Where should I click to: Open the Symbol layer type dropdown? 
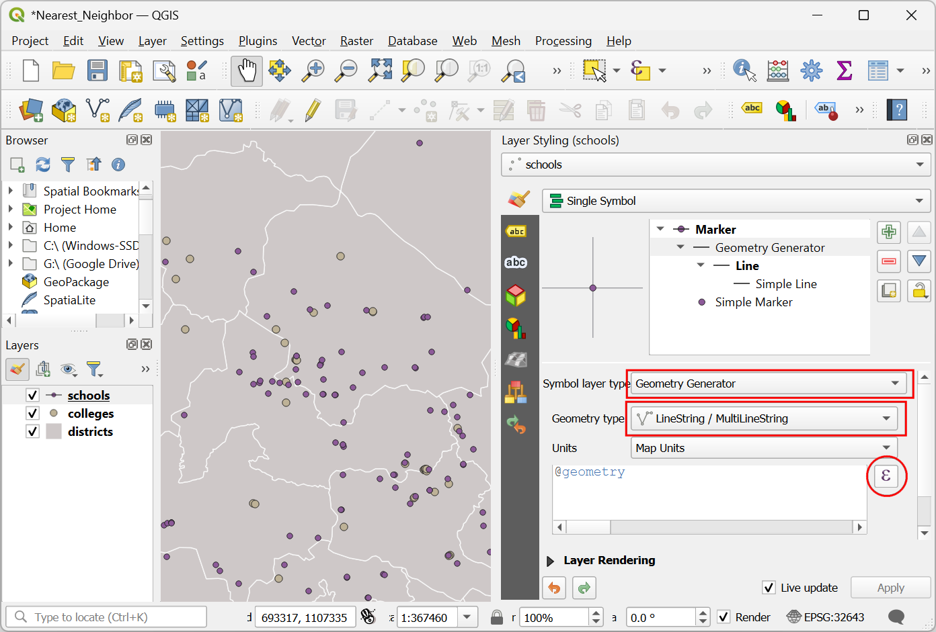tap(768, 383)
